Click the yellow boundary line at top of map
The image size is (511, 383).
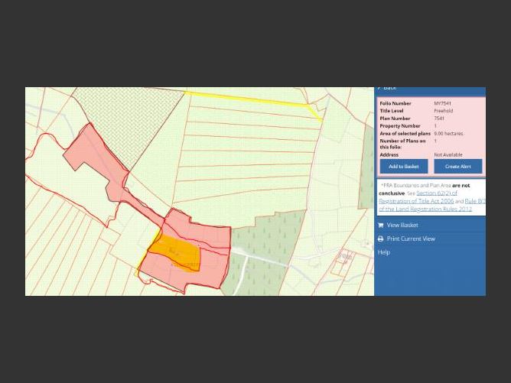tap(248, 99)
